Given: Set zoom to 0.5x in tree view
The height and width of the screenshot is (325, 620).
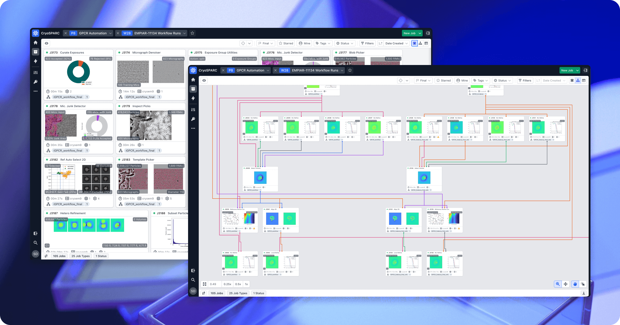Looking at the screenshot, I should tap(238, 284).
